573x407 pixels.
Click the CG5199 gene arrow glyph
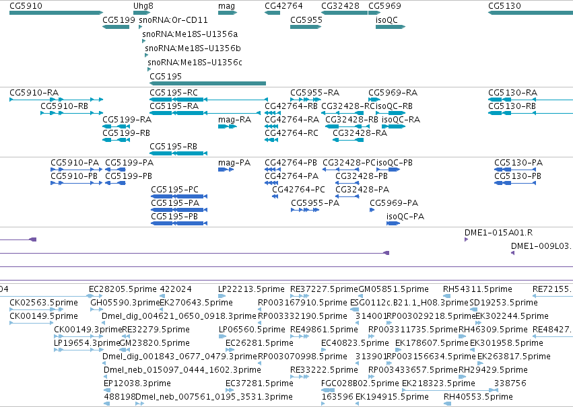(116, 27)
